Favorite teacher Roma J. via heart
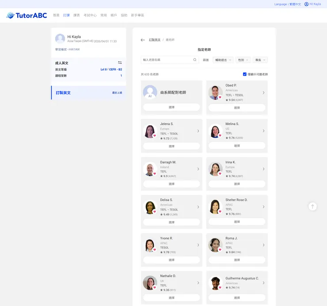 point(220,249)
